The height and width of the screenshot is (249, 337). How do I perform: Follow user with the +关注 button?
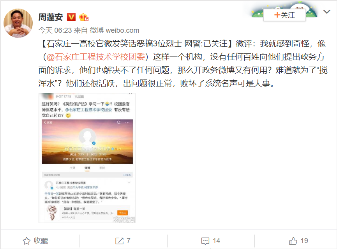284,15
